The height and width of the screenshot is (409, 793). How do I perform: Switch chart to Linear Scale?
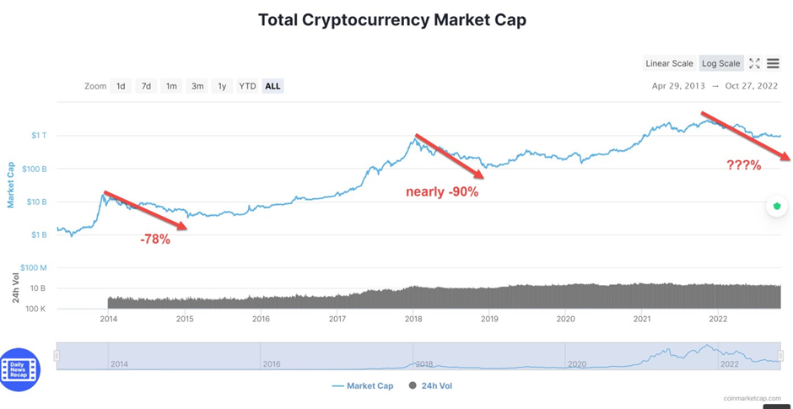(x=669, y=63)
